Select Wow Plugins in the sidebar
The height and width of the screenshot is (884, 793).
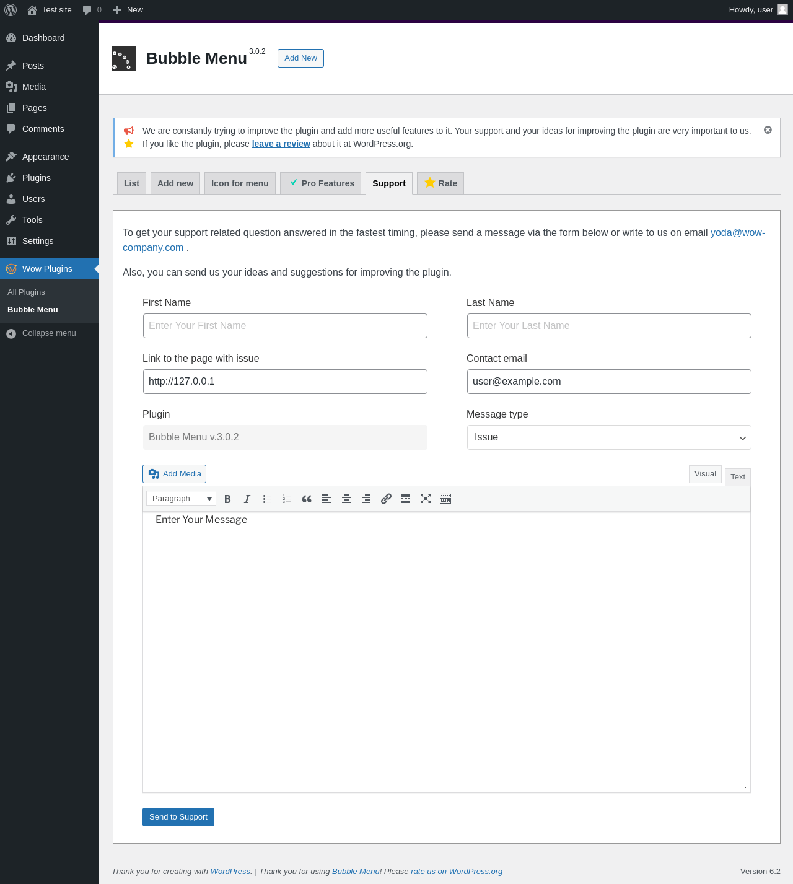click(x=50, y=269)
